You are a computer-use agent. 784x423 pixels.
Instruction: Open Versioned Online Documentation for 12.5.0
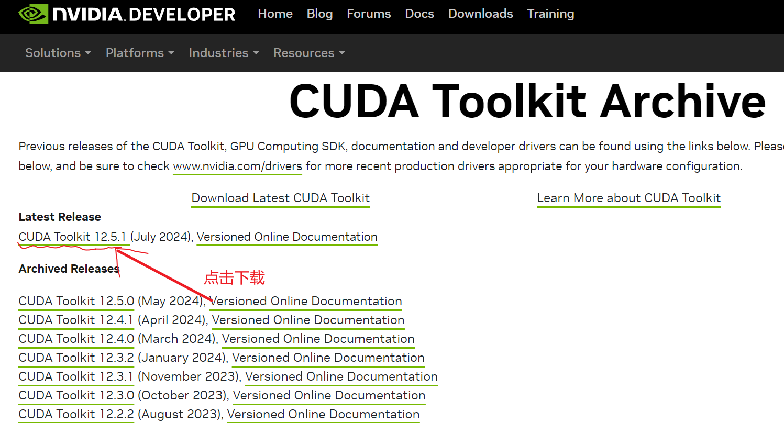pyautogui.click(x=305, y=302)
